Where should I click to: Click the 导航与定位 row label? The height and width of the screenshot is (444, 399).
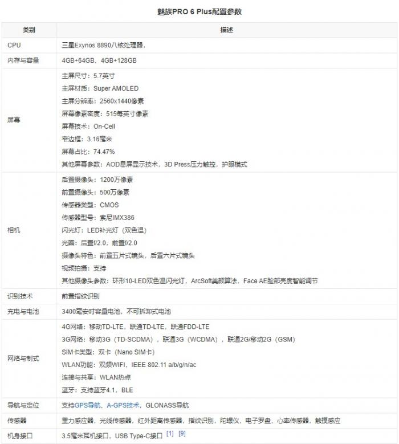[23, 405]
